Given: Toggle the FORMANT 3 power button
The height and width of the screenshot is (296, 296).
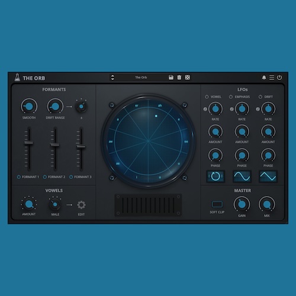Looking at the screenshot, I should coord(71,177).
